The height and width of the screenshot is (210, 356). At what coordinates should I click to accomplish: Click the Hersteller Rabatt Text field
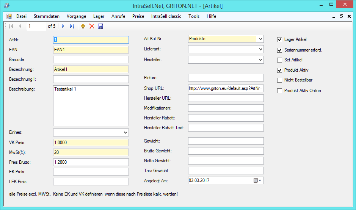(x=226, y=128)
